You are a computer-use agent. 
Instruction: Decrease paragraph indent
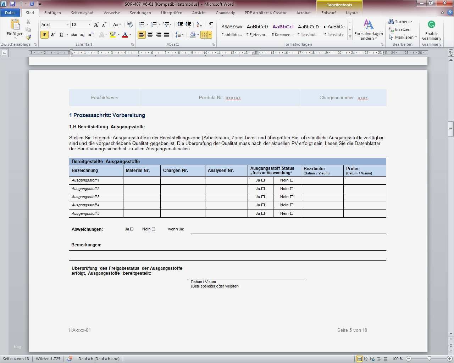point(180,24)
